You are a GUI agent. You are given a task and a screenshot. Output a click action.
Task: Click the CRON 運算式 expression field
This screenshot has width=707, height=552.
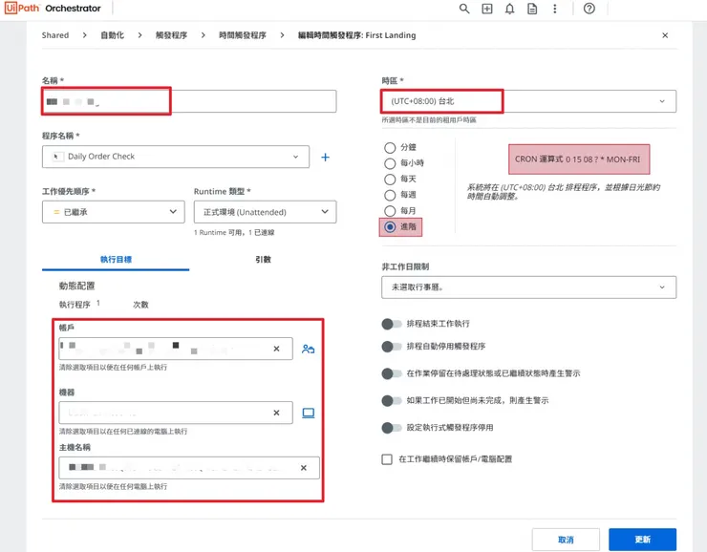point(579,159)
